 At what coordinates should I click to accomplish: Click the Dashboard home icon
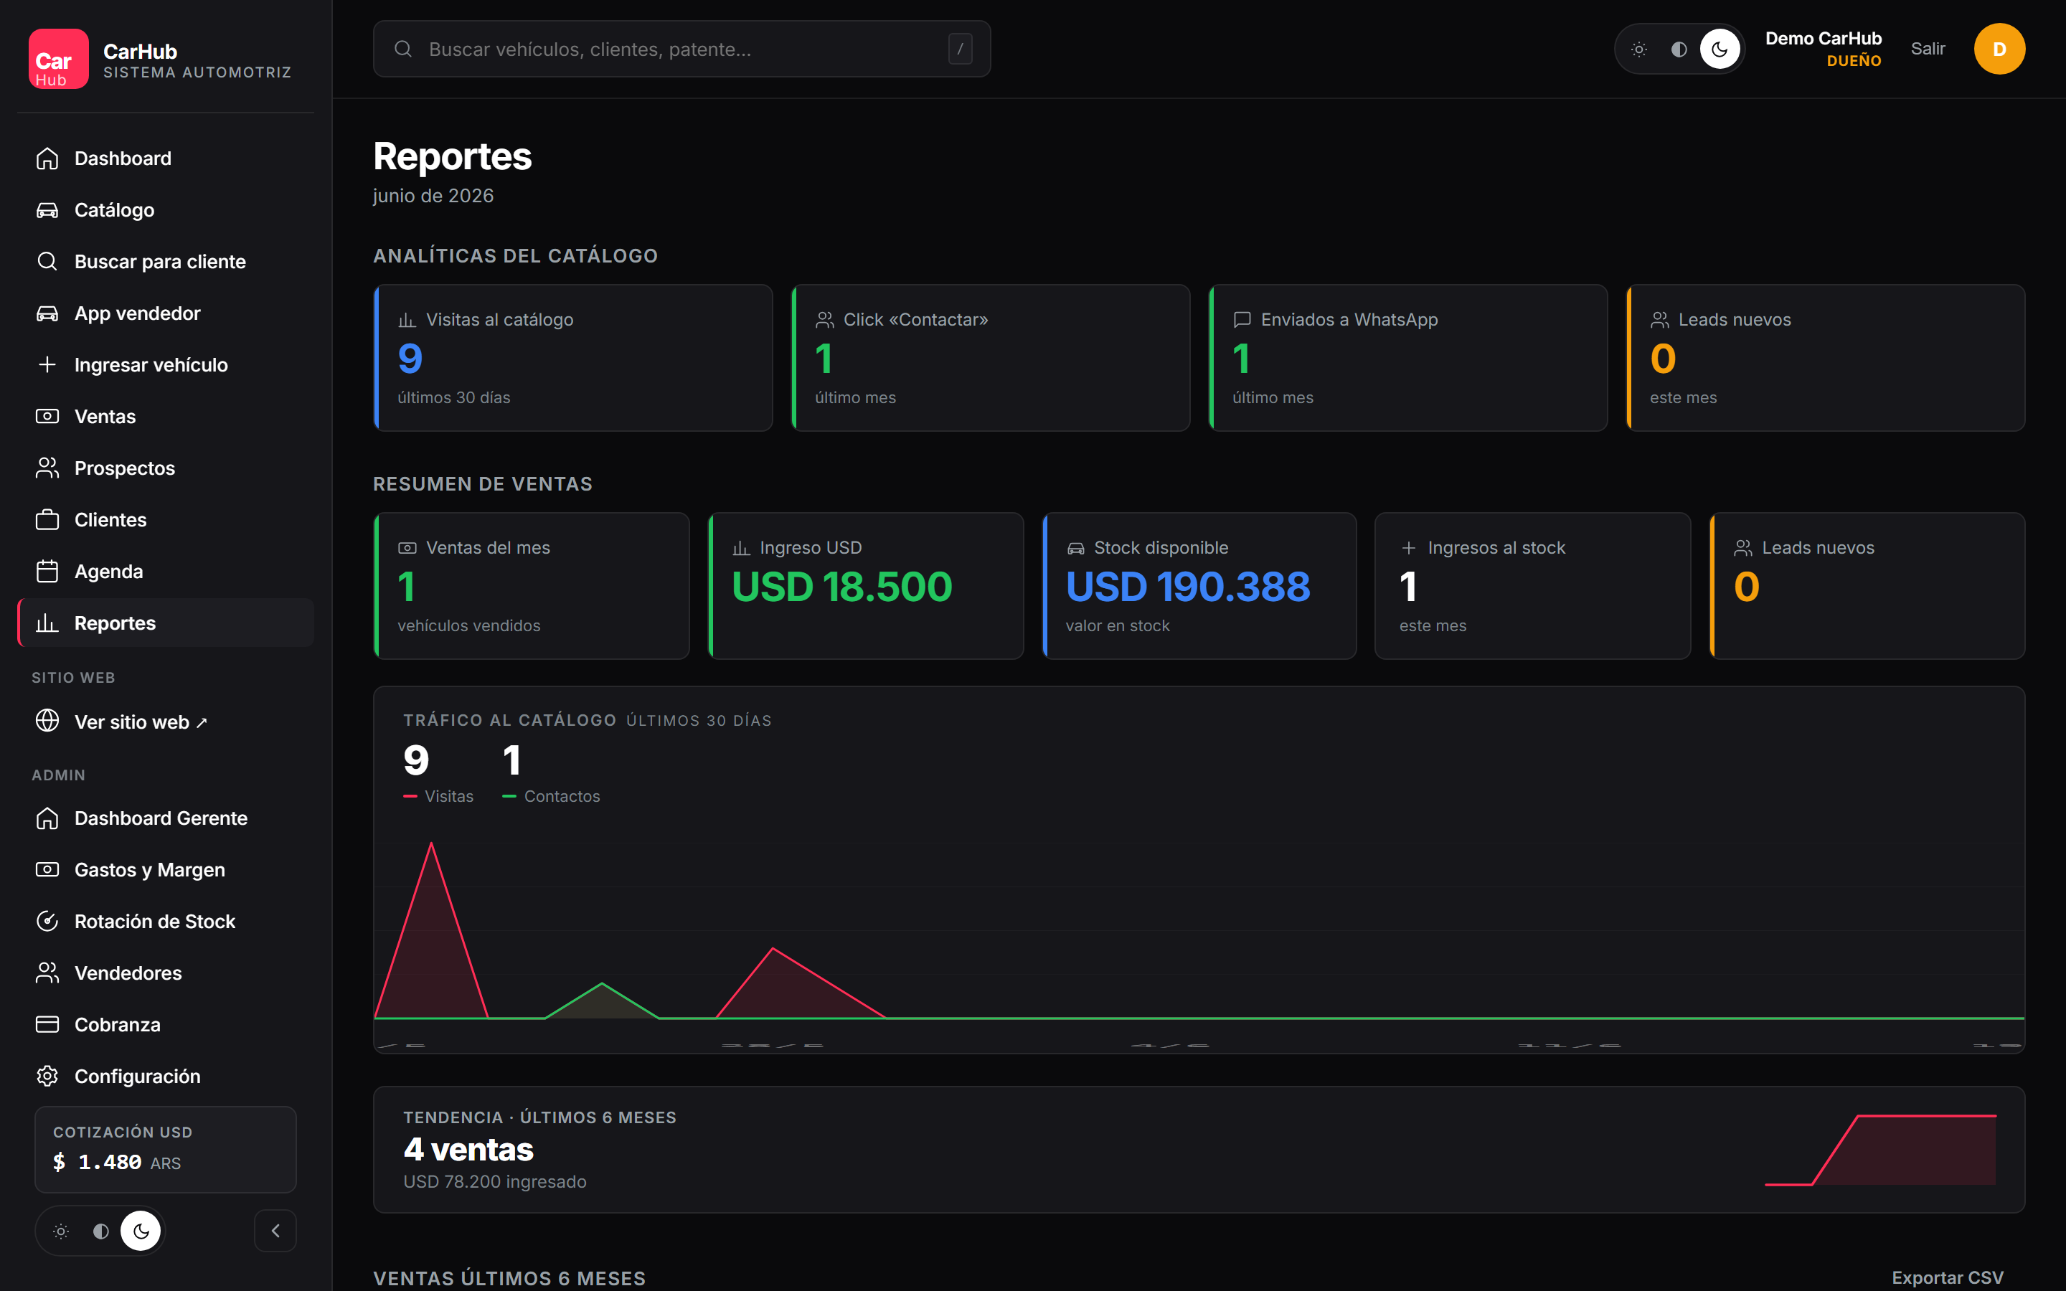tap(47, 158)
